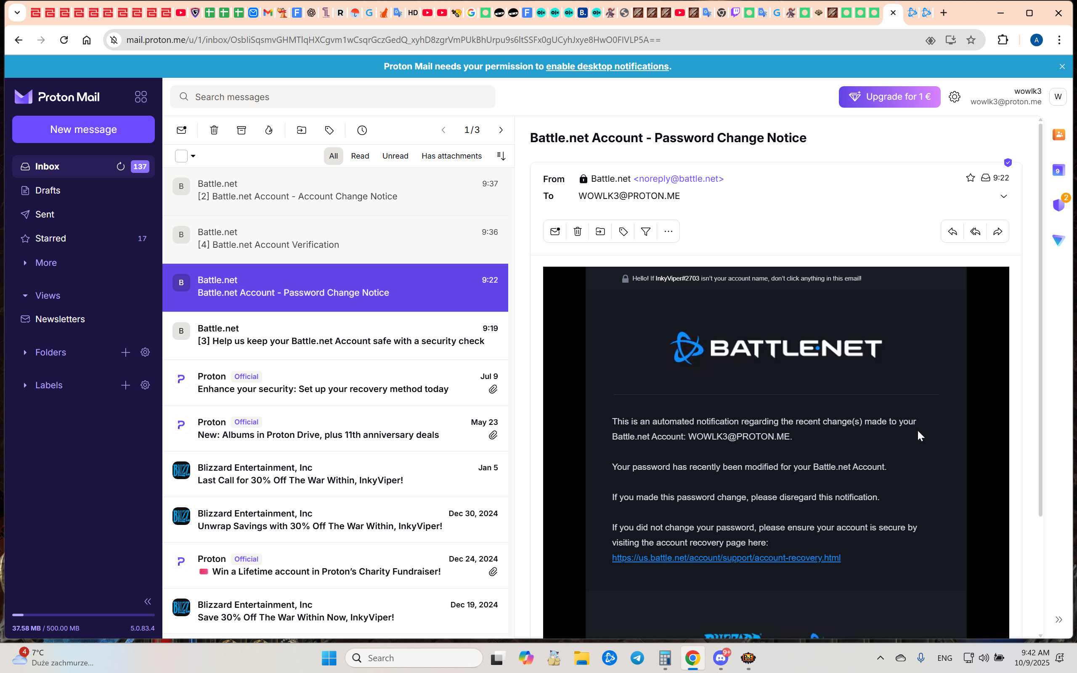Screen dimensions: 1077x673
Task: Filter the message list by Unread
Action: click(395, 156)
